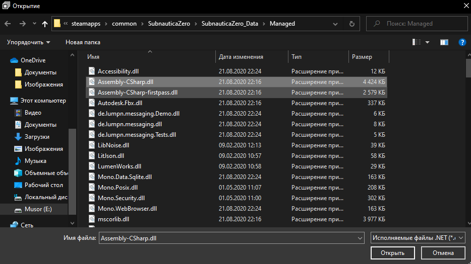Click the Загрузки download icon in sidebar
This screenshot has width=471, height=264.
(x=18, y=137)
